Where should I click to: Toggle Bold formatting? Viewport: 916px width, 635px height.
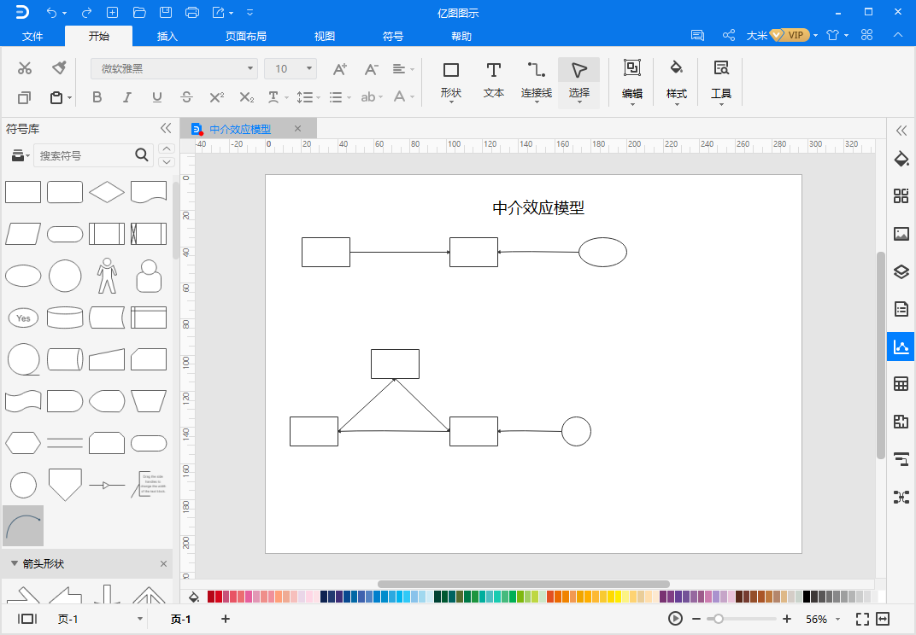pos(97,97)
